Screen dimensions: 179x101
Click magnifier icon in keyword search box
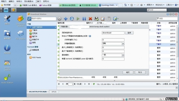[x=29, y=19]
